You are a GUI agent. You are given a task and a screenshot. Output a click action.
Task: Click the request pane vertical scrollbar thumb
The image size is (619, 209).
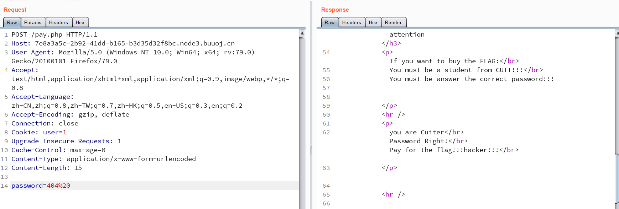point(302,121)
